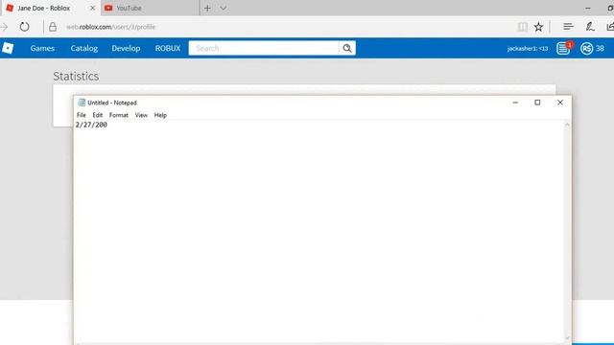Open the Games page in Roblox navbar

click(42, 48)
